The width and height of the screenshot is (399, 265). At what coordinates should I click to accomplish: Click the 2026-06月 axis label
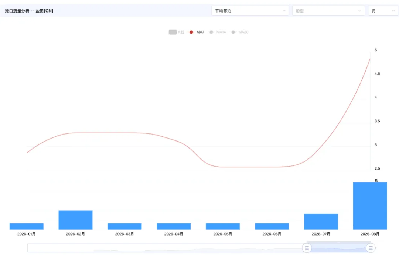tap(272, 234)
